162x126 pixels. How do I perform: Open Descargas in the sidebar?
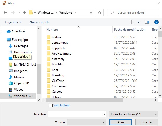click(x=18, y=46)
